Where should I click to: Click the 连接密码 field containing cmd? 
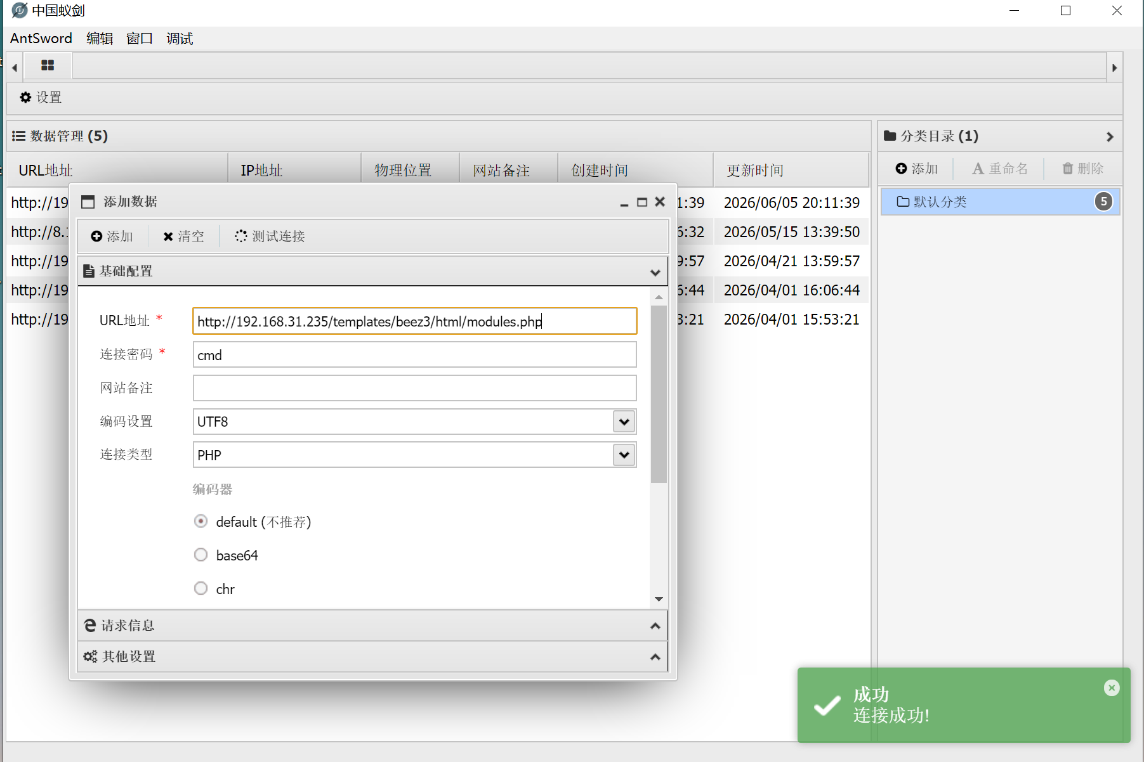tap(415, 354)
